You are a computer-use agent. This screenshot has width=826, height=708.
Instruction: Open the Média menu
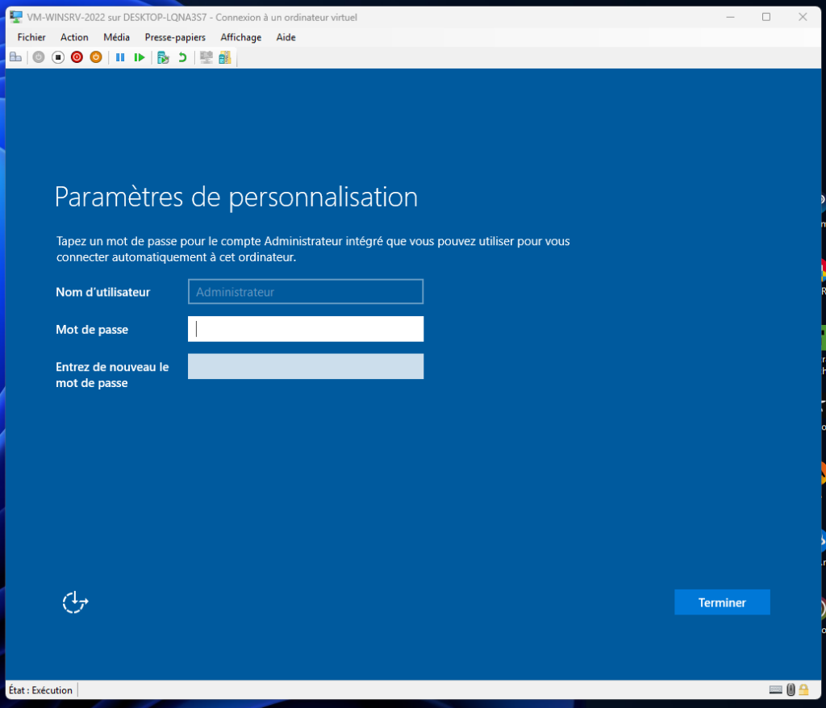coord(116,37)
